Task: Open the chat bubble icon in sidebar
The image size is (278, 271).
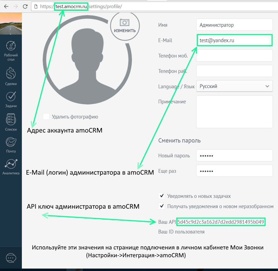Action: click(x=11, y=258)
